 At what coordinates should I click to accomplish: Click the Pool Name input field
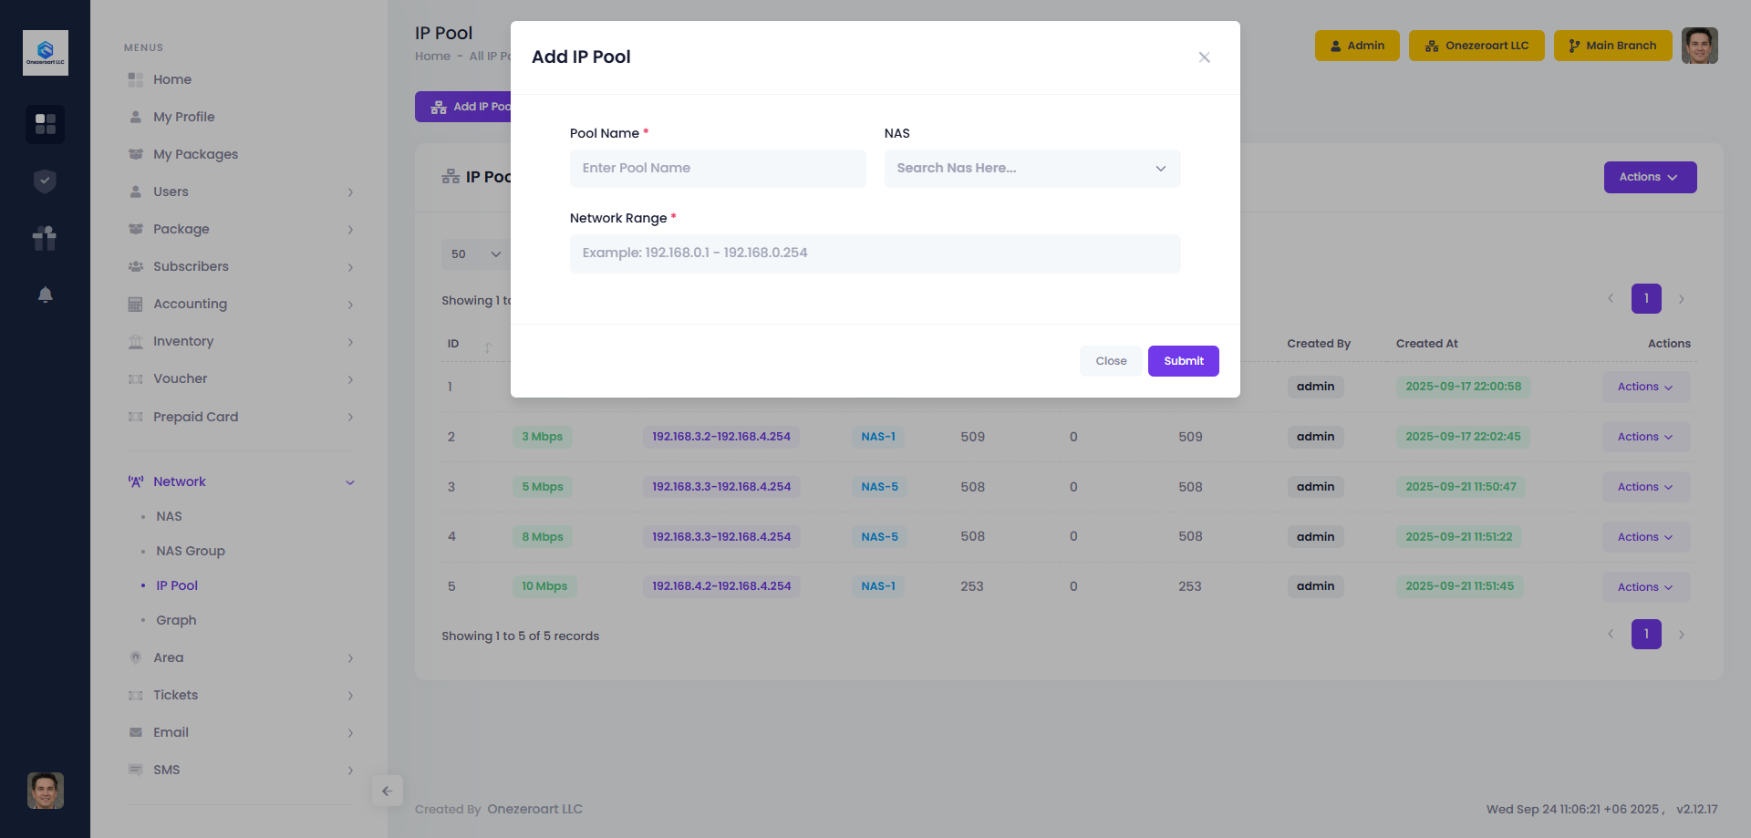pos(718,169)
